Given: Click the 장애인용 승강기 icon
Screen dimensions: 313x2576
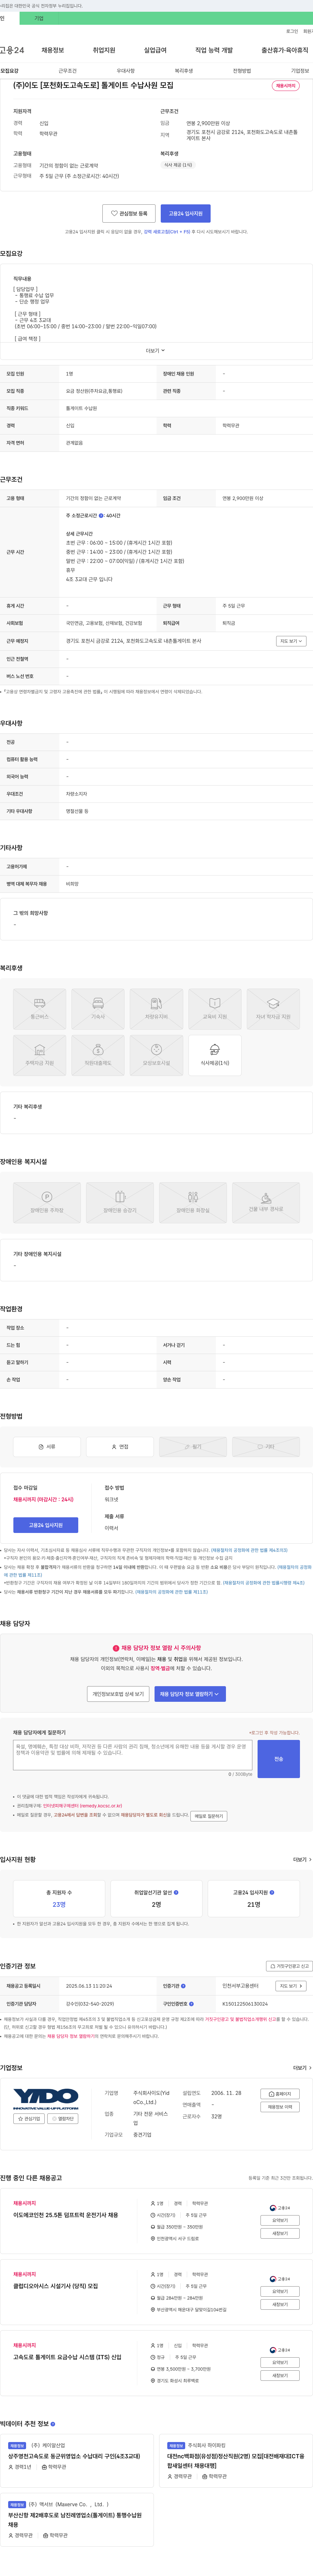Looking at the screenshot, I should (120, 1203).
